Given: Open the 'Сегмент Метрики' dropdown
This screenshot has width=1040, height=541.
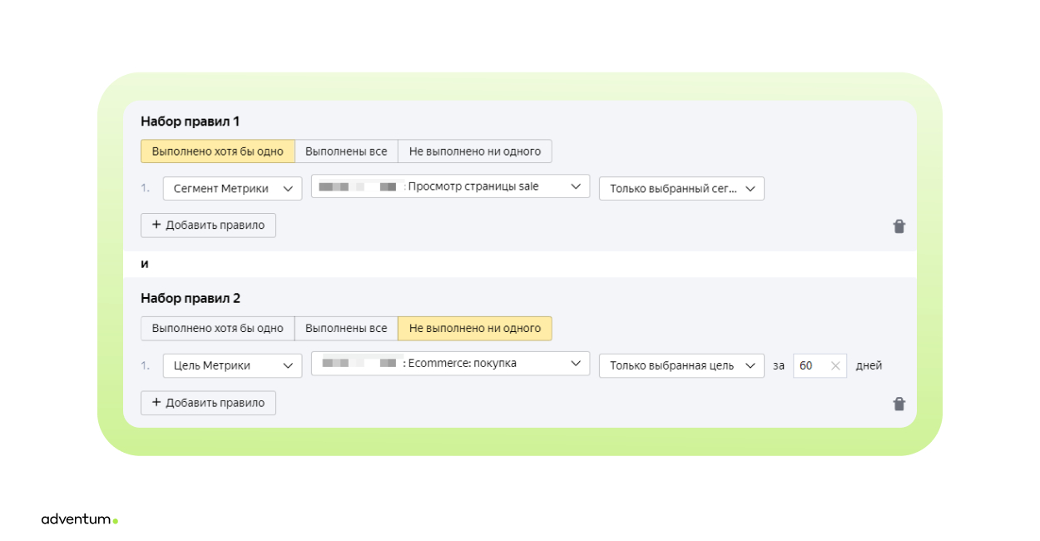Looking at the screenshot, I should click(x=232, y=189).
